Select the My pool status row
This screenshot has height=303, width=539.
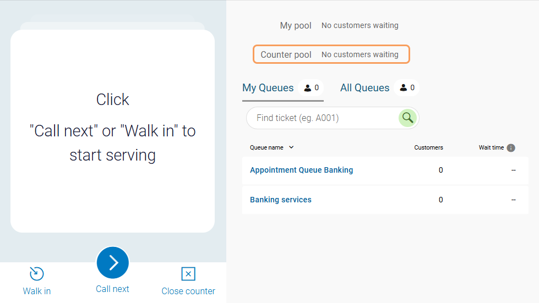tap(339, 25)
